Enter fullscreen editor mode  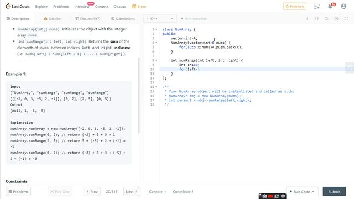point(346,19)
